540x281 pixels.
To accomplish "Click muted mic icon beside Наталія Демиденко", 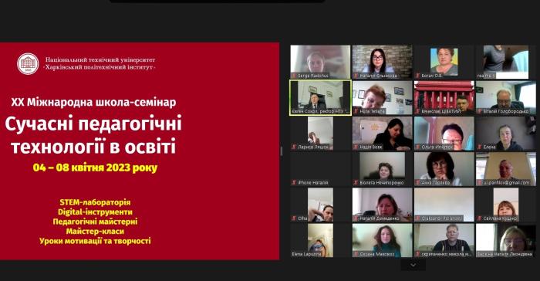I will click(x=356, y=218).
